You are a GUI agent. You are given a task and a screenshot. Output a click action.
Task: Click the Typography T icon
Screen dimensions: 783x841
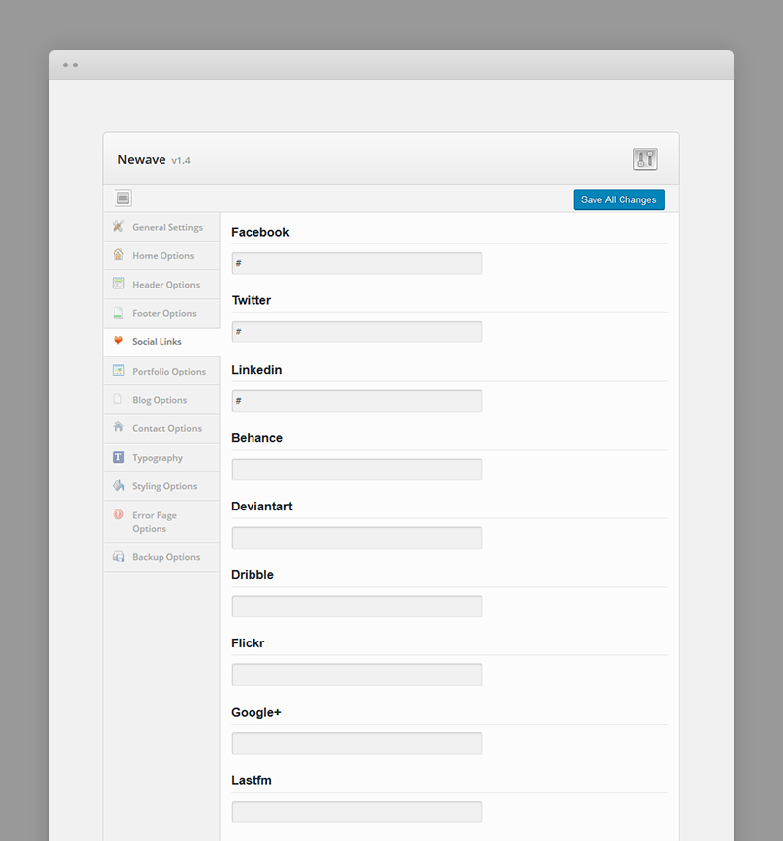click(x=118, y=457)
